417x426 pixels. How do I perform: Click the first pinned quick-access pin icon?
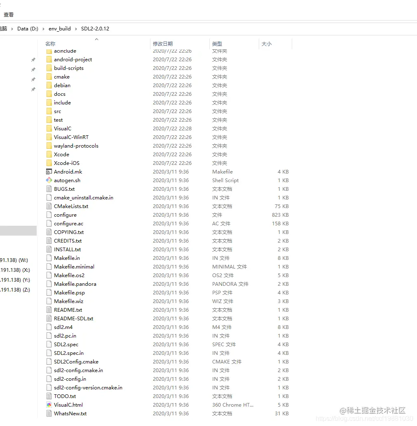[x=33, y=60]
